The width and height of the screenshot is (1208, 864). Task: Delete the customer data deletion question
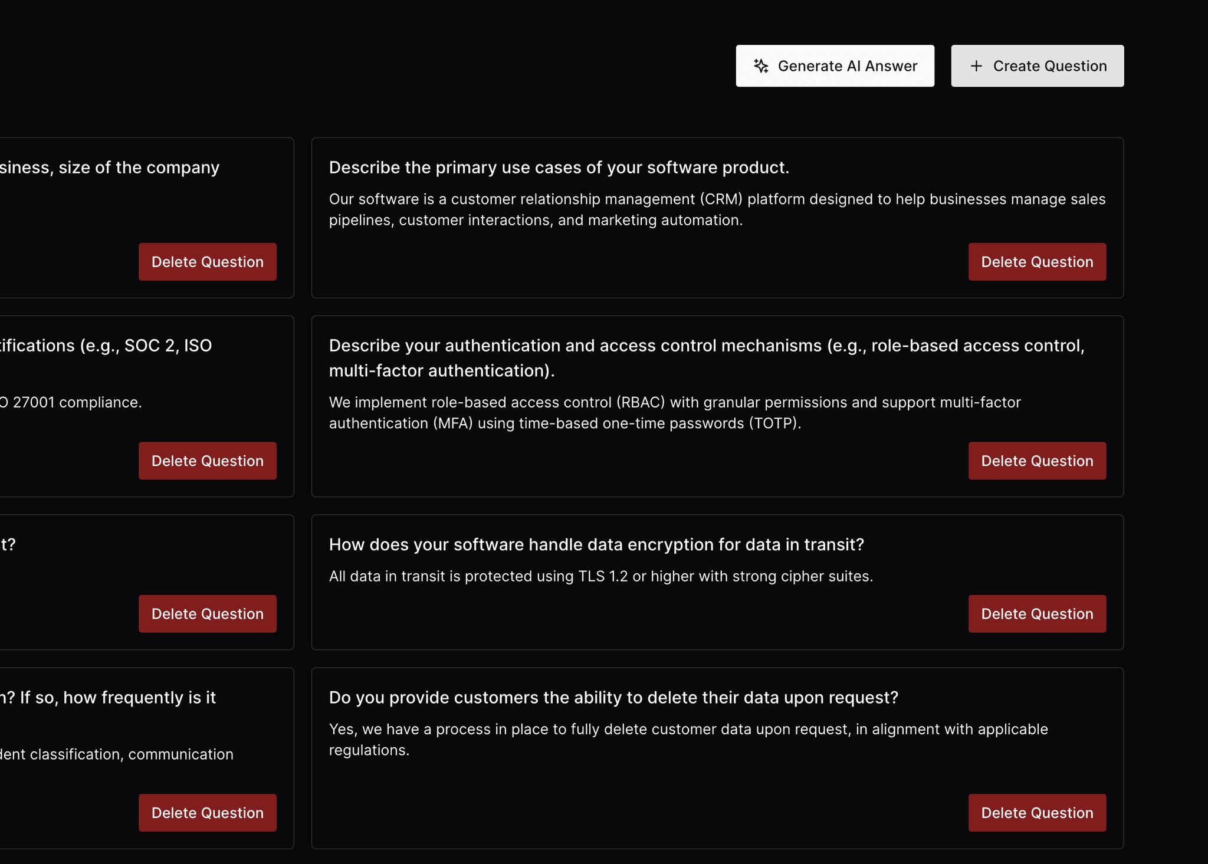tap(1036, 813)
